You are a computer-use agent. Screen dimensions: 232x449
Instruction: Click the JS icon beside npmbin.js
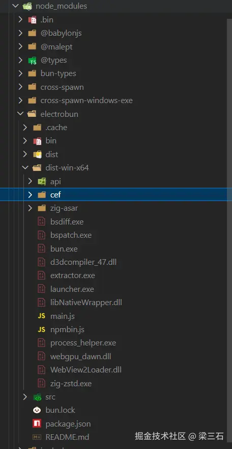pos(41,330)
